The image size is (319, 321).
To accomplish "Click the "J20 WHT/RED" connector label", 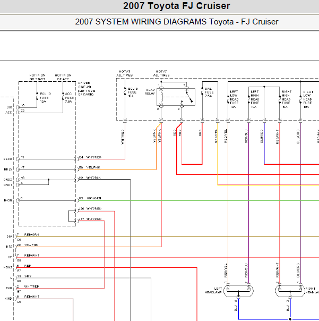I will click(x=90, y=209).
